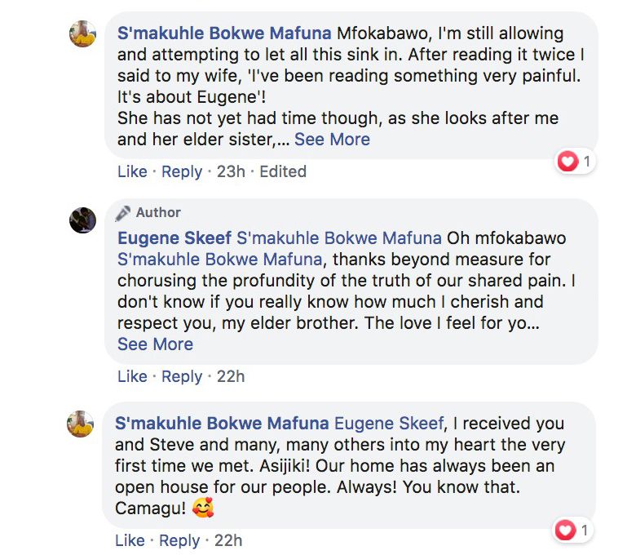Image resolution: width=627 pixels, height=555 pixels.
Task: Click first comment's S'makuhle profile picture
Action: 83,33
